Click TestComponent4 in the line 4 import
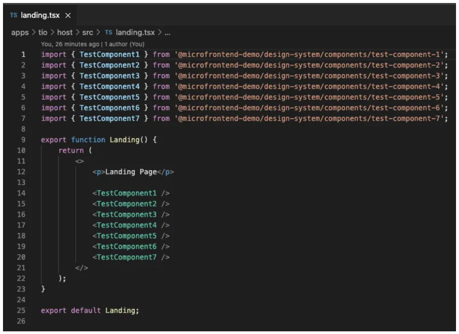 [109, 86]
